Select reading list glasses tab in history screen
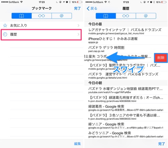This screenshot has height=148, width=168. pyautogui.click(x=126, y=16)
